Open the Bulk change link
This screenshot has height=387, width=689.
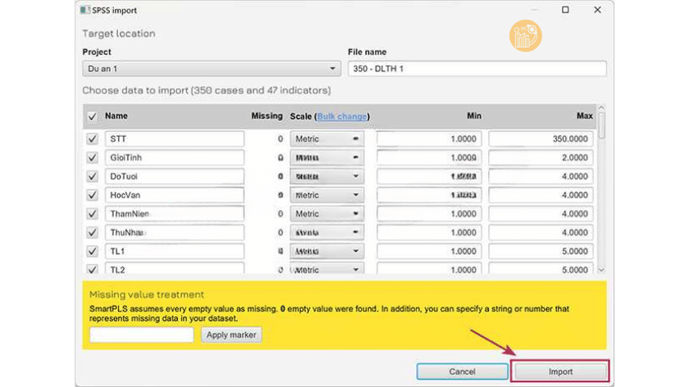click(342, 116)
